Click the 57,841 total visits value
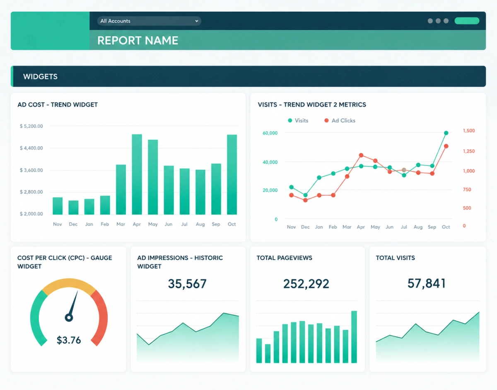497x390 pixels. [427, 283]
